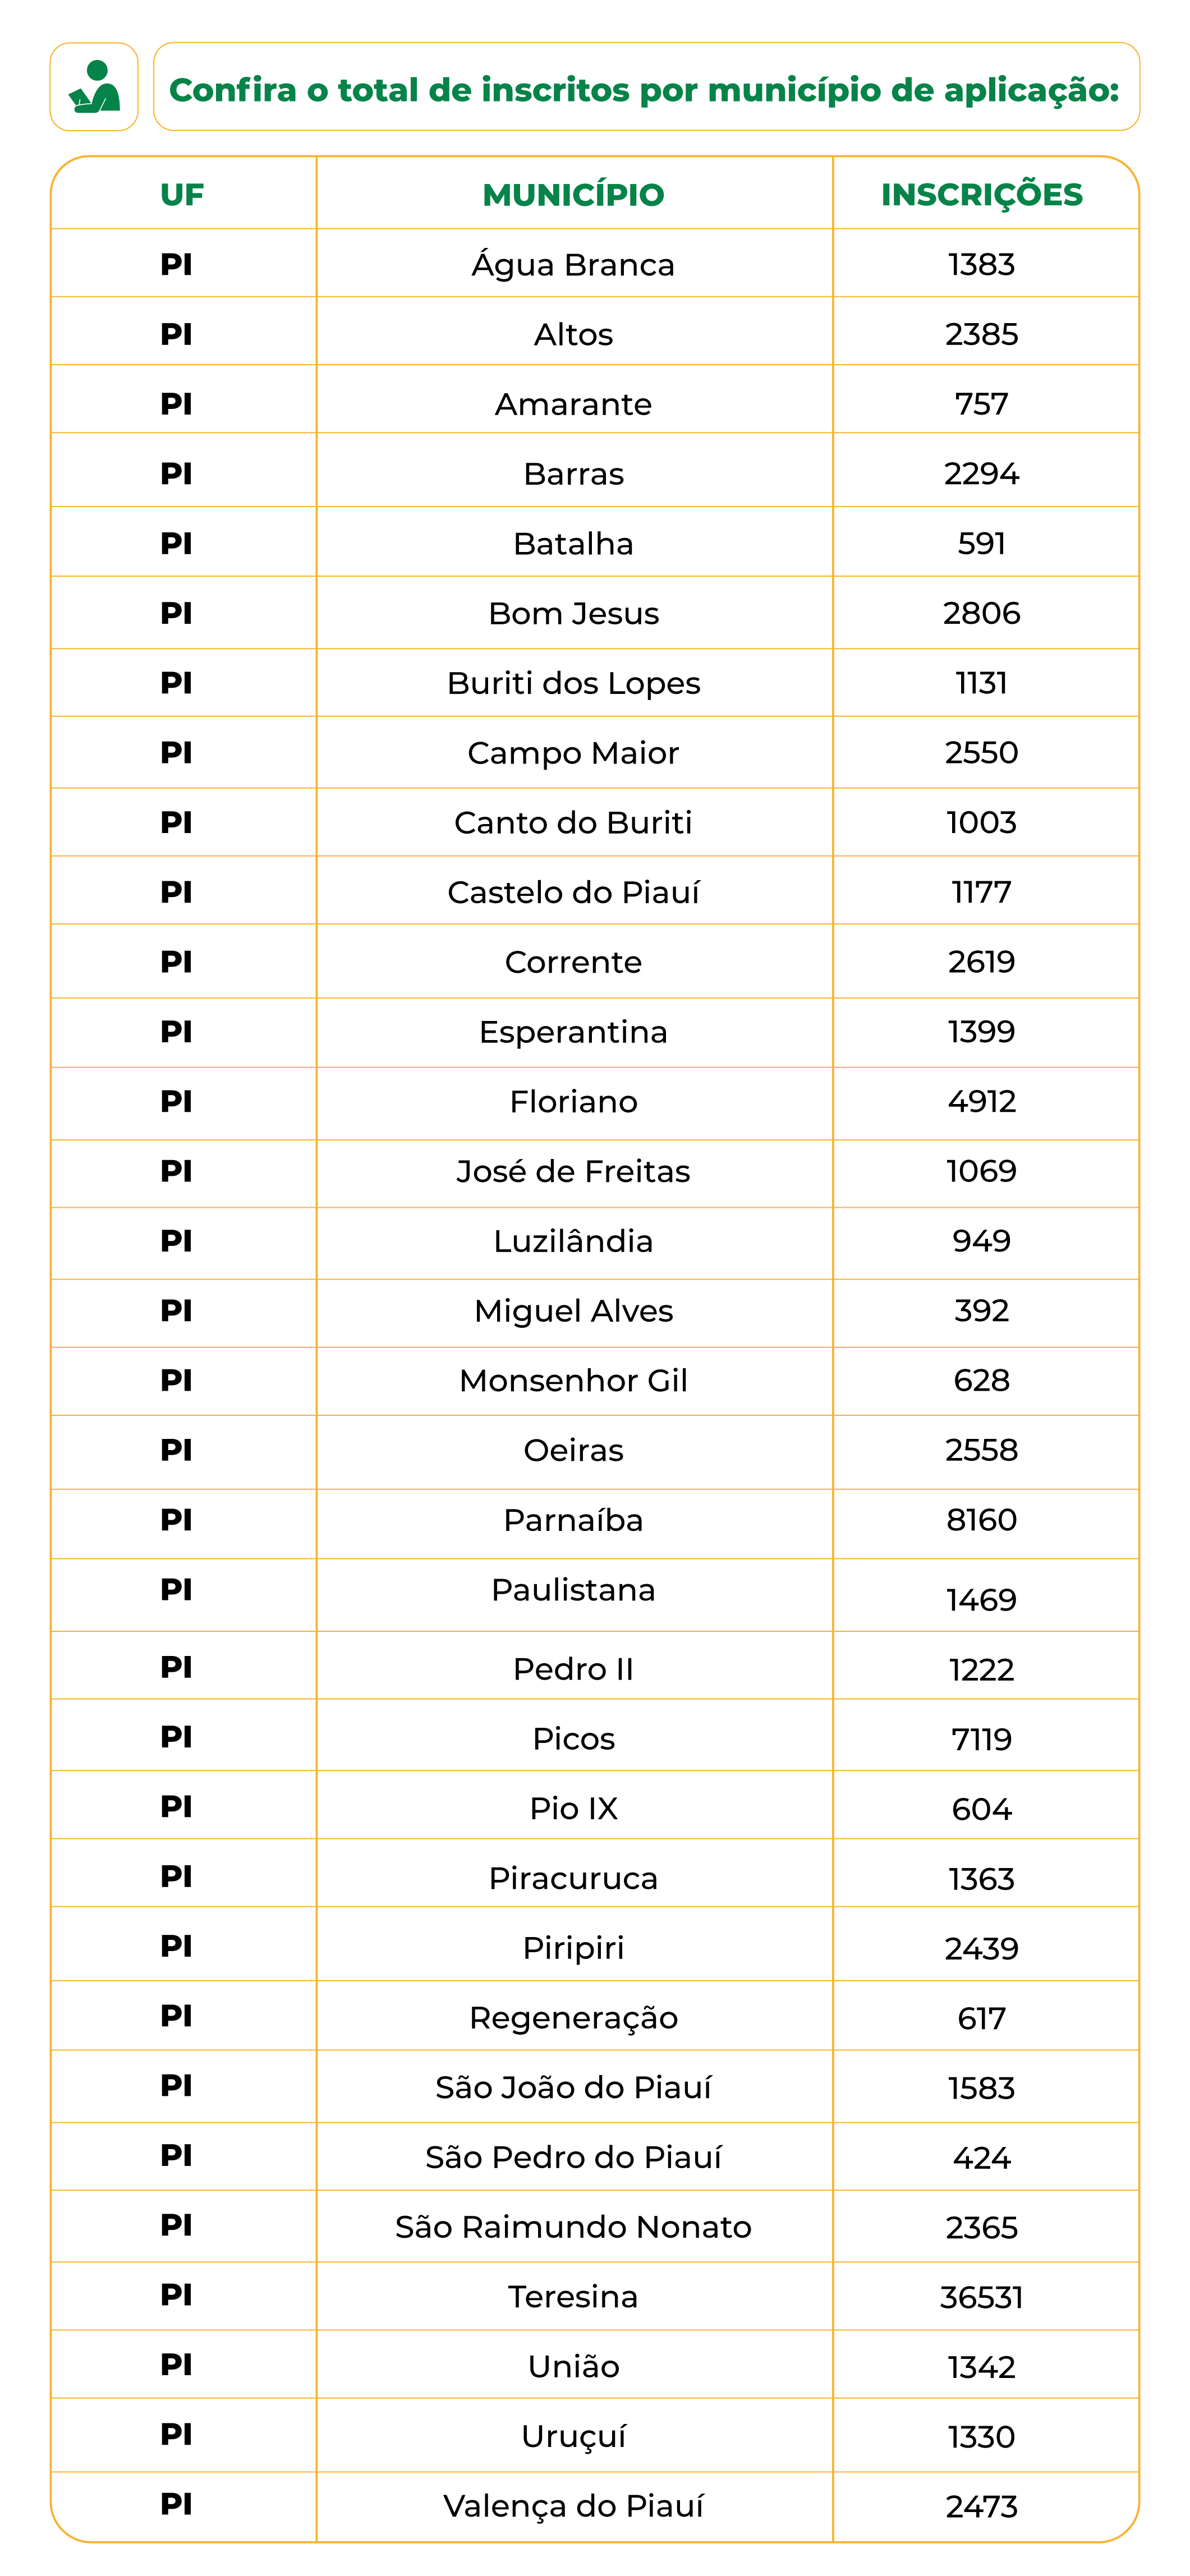
Task: Click the PI cell in the Altos row
Action: [176, 334]
